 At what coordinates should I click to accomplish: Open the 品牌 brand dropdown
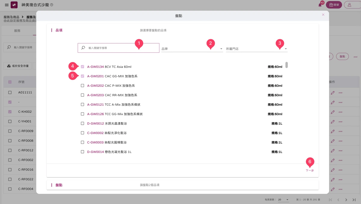click(192, 49)
